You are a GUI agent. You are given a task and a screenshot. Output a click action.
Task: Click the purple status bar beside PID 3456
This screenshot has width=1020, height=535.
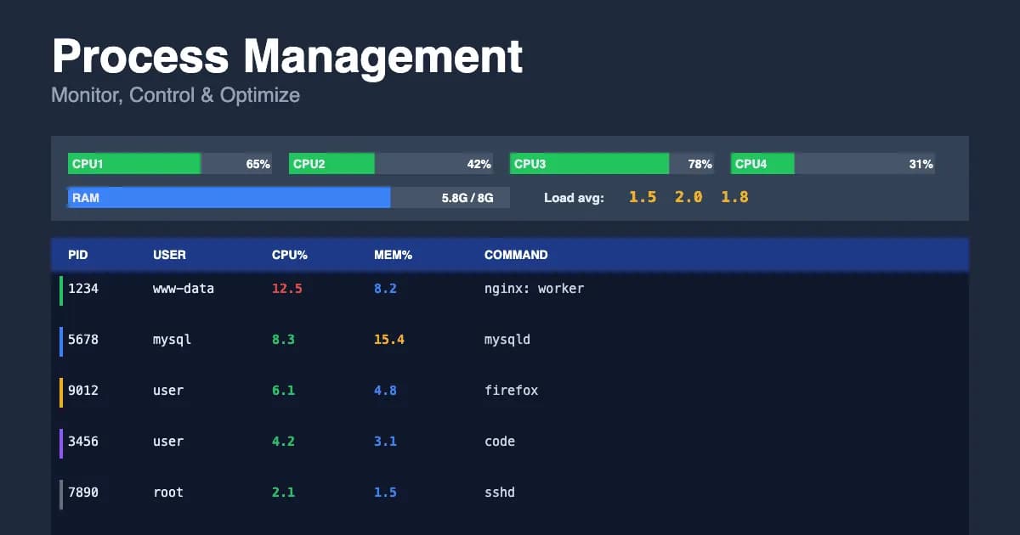(59, 442)
